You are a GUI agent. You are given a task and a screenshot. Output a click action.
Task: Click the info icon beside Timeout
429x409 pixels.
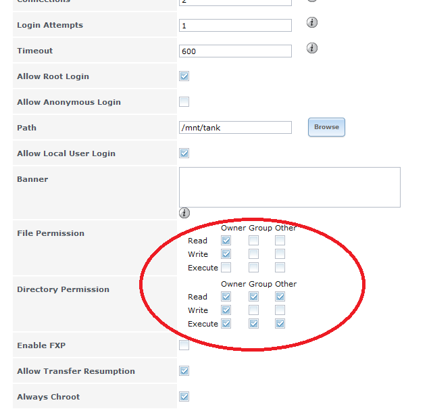pos(312,49)
